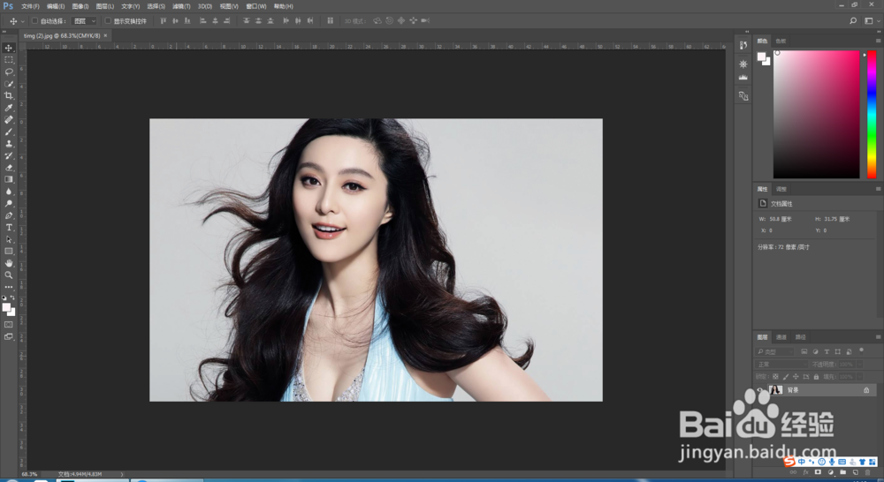Open the History panel icon in dock
This screenshot has width=884, height=482.
pos(743,45)
